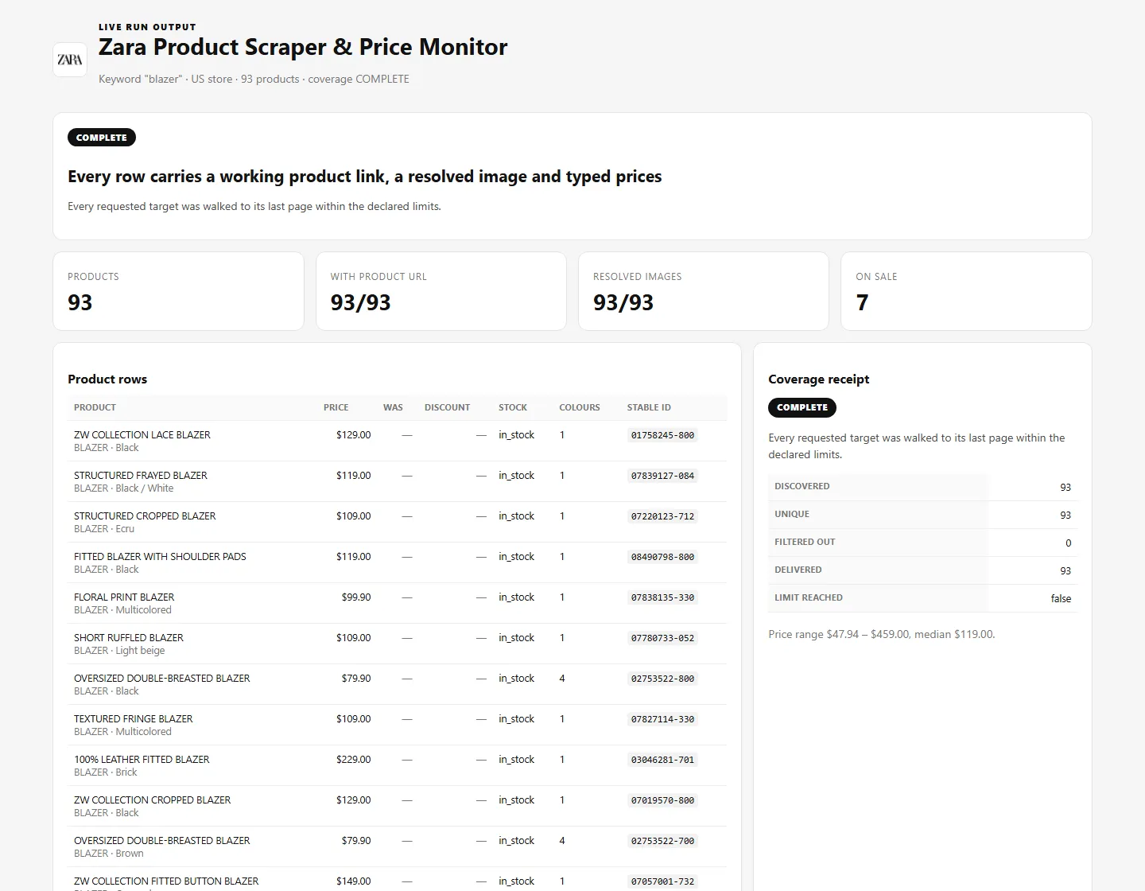Click stable ID 07838135-330
The image size is (1145, 891).
[x=662, y=597]
